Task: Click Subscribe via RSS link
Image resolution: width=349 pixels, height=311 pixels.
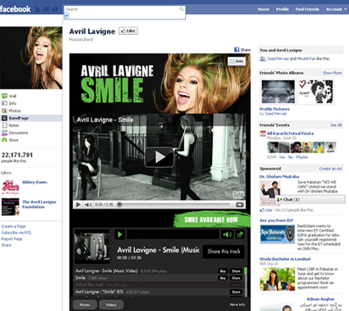Action: click(x=16, y=233)
